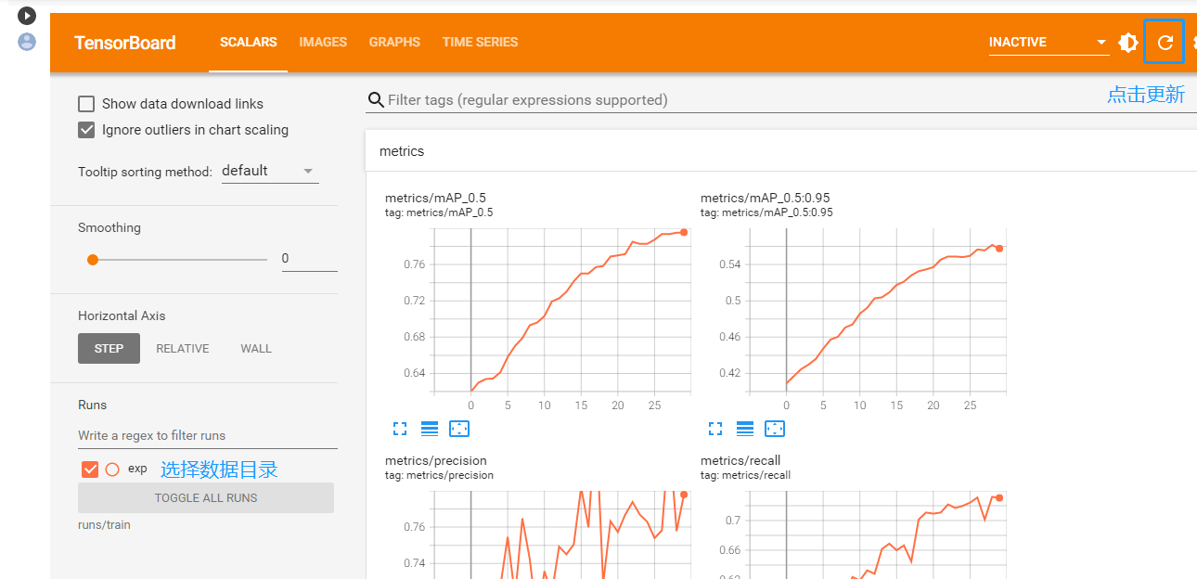Click the metrics/mAP_0.5:0.95 line chart
The image size is (1197, 579).
click(877, 311)
